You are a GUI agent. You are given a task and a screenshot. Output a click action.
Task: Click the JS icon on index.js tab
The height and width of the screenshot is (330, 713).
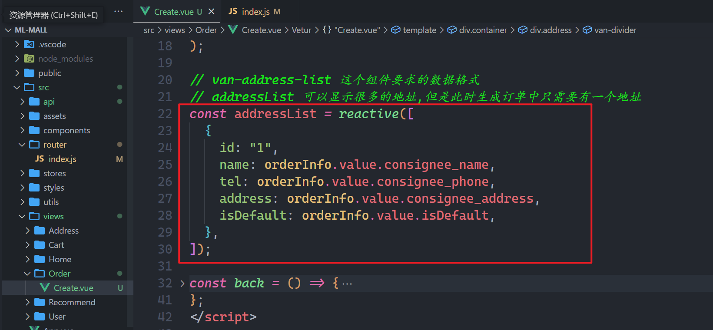coord(233,11)
